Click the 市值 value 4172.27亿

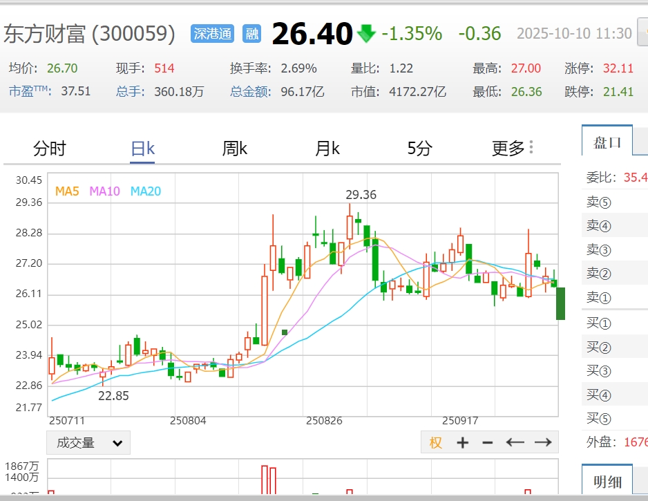pyautogui.click(x=417, y=91)
